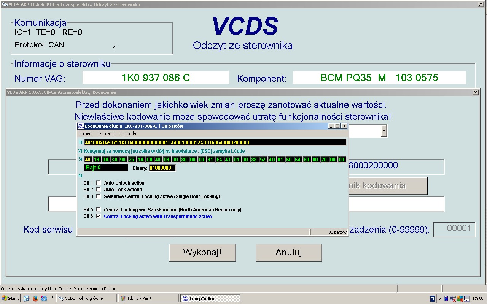
Task: Click the Komponent field BCM PQ35 M
Action: point(379,78)
